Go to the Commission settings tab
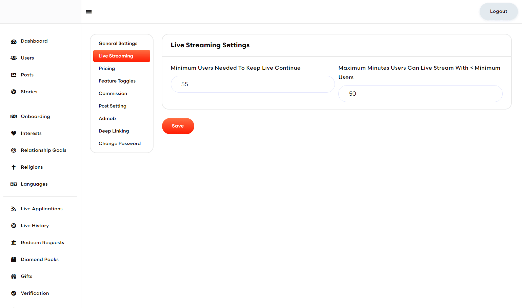522x308 pixels. pos(122,94)
